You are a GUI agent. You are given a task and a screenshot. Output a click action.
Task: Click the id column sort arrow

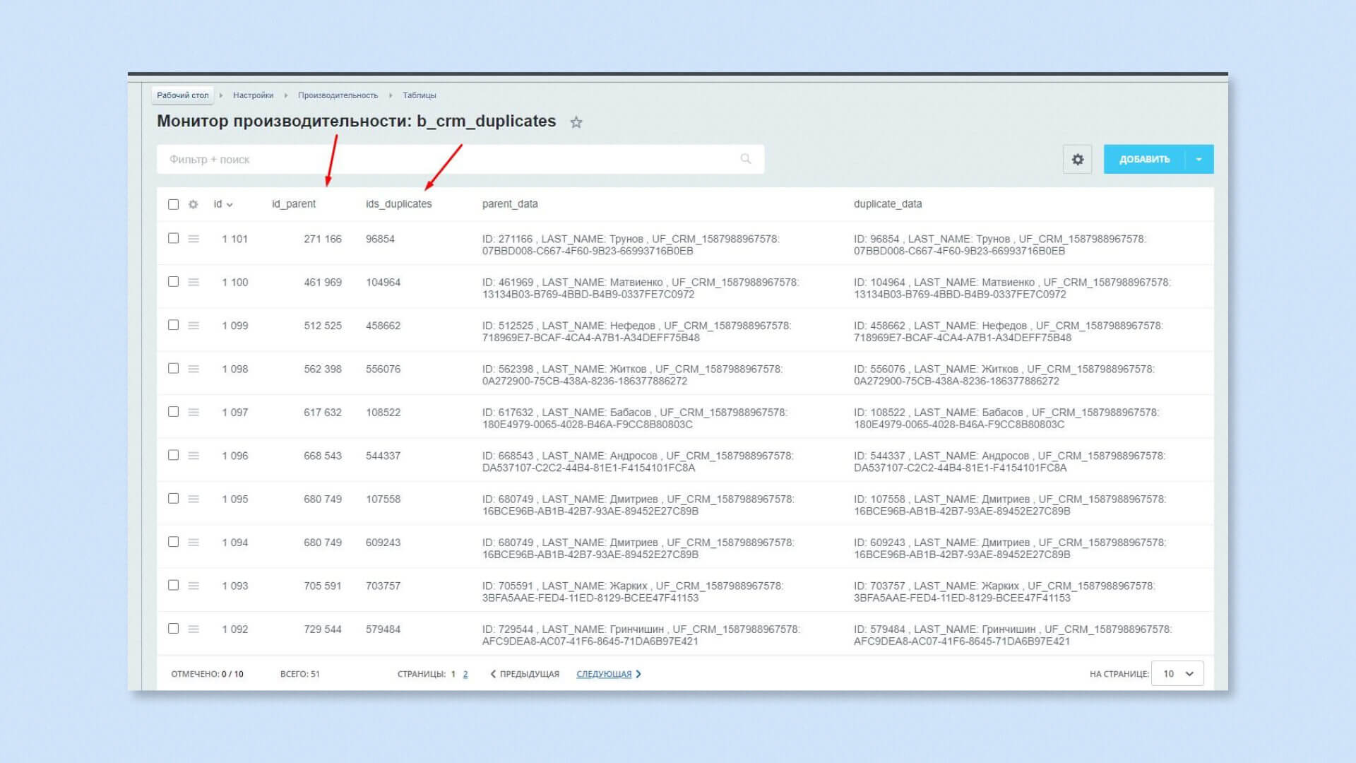(x=230, y=205)
